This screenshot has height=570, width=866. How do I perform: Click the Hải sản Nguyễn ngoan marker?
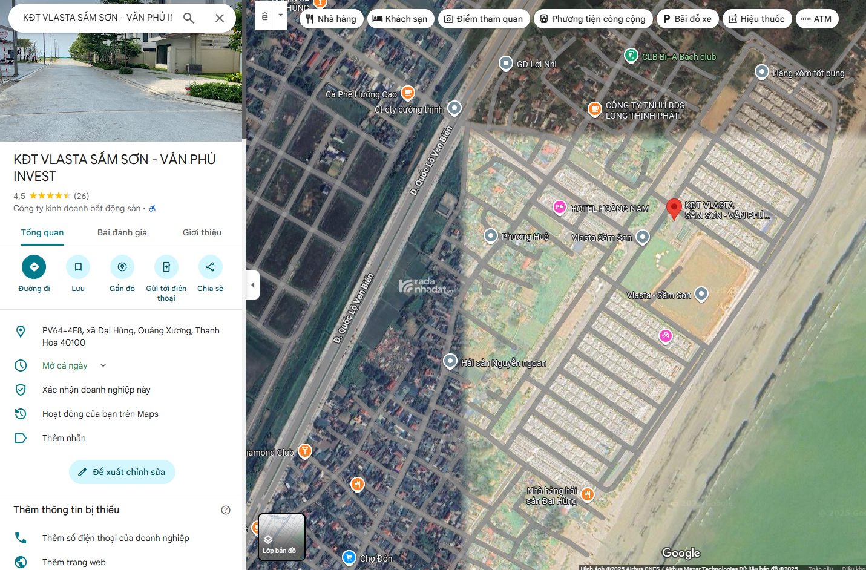(x=450, y=361)
